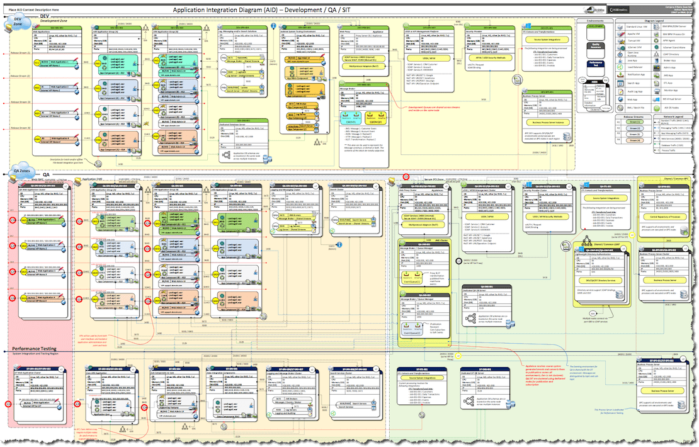Click the Load Balancer legend icon
The image size is (699, 447).
(620, 67)
